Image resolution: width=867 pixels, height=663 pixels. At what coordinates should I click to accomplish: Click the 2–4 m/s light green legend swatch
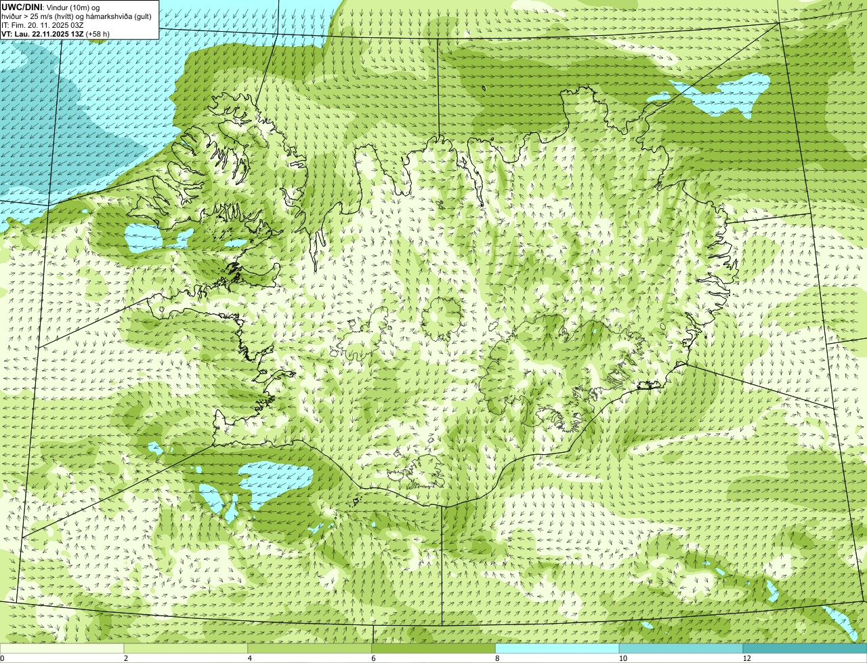tap(186, 648)
